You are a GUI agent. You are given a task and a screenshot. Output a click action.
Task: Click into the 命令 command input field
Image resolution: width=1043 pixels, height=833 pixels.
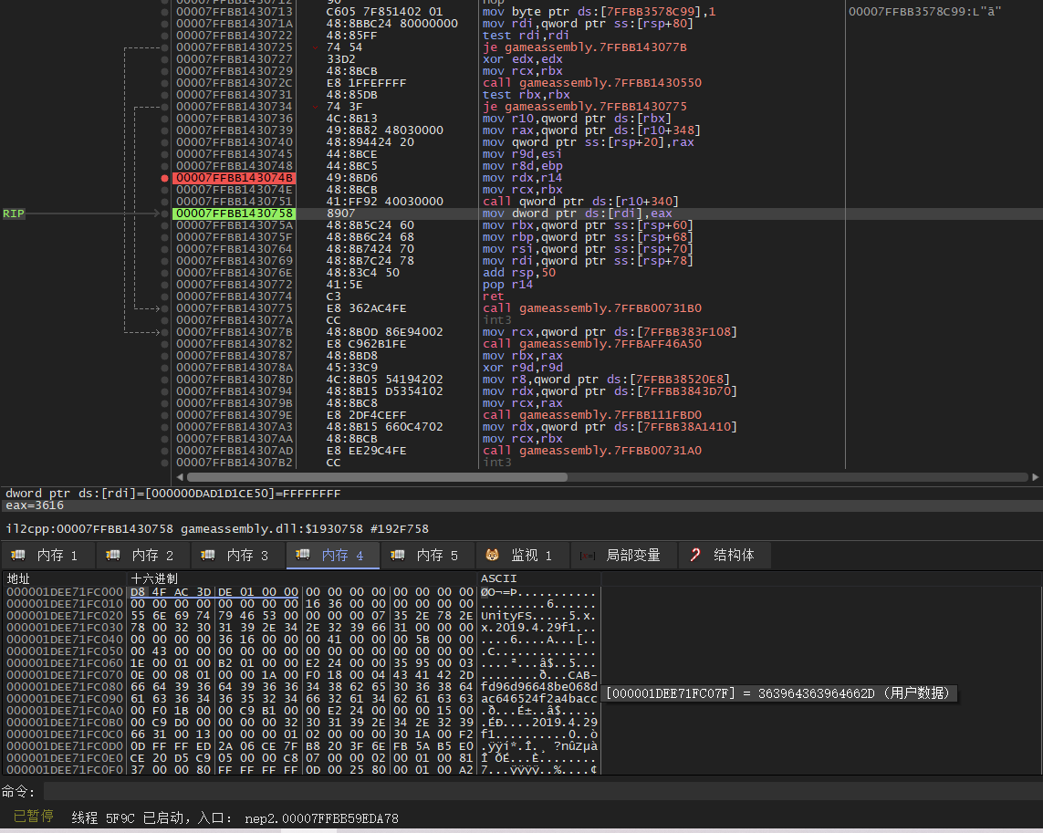click(538, 791)
